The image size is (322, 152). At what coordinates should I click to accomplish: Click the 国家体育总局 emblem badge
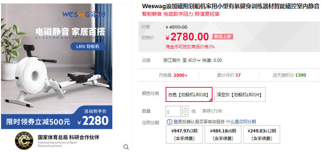pyautogui.click(x=24, y=140)
